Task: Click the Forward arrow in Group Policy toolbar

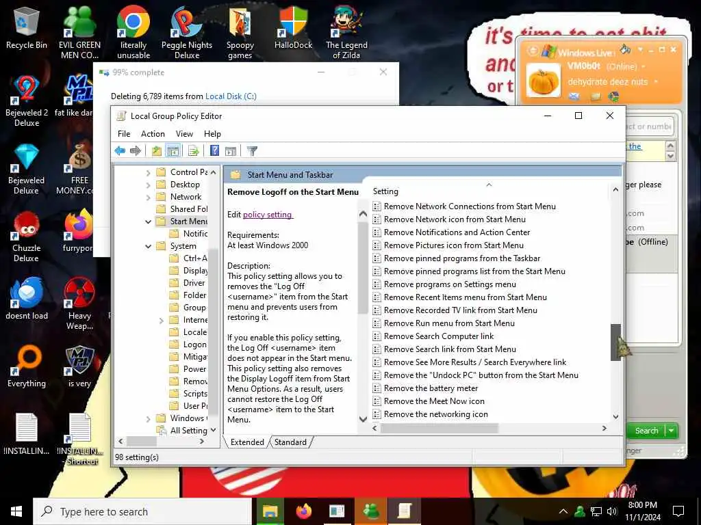Action: [135, 151]
